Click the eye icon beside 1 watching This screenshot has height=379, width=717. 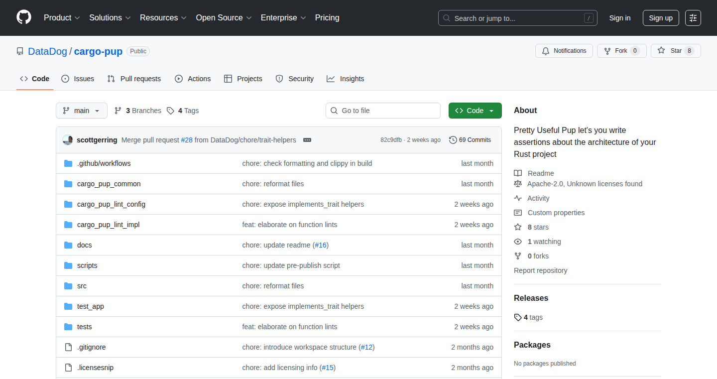pos(518,242)
